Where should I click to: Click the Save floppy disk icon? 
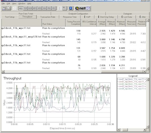(4, 8)
